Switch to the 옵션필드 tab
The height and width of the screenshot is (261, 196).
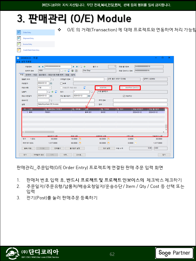[42, 75]
